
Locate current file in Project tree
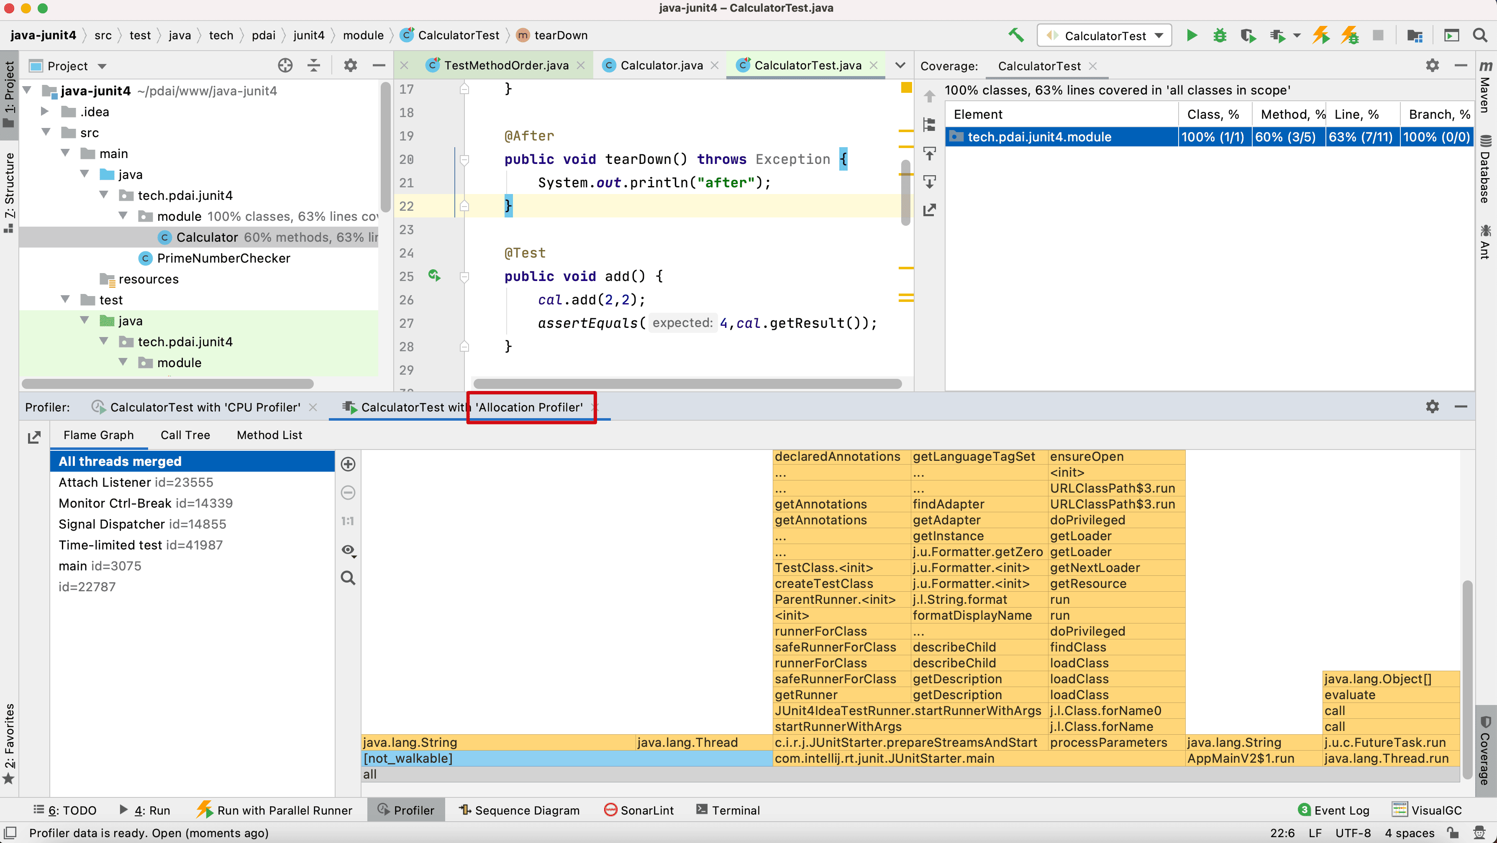coord(285,66)
